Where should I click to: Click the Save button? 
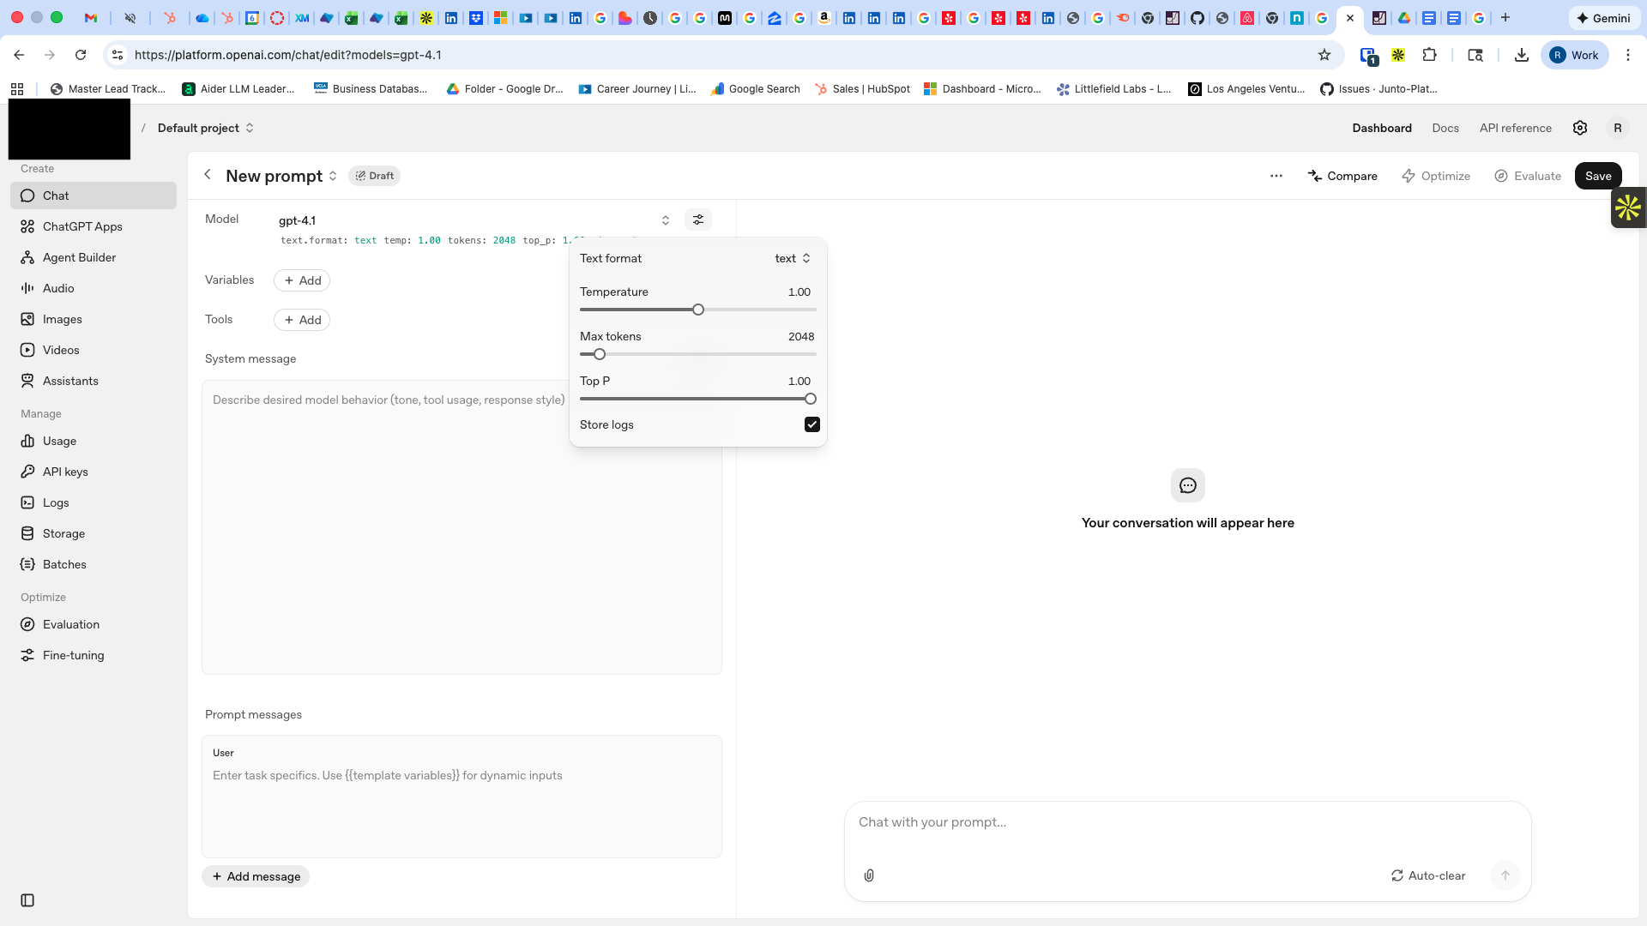tap(1597, 176)
